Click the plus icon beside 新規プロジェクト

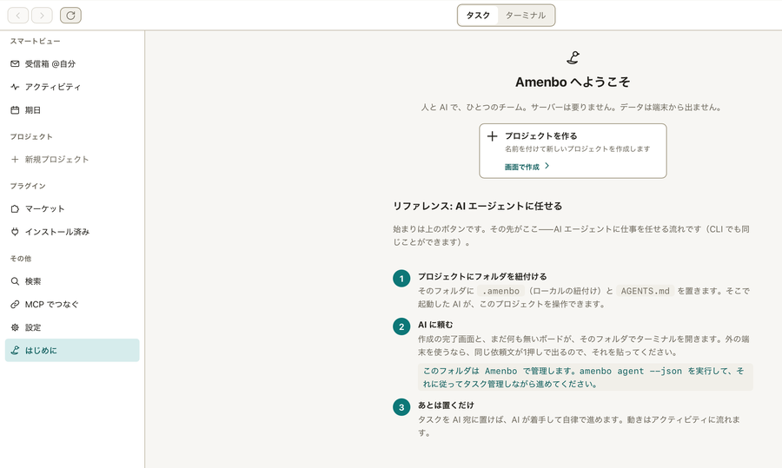(15, 160)
